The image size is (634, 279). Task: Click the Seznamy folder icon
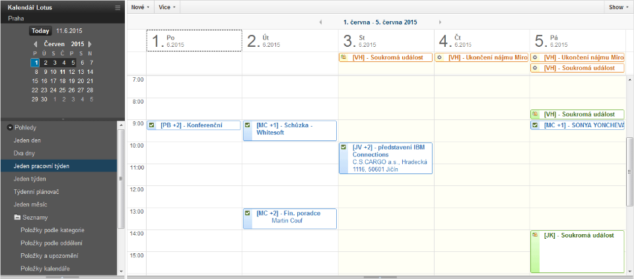click(x=17, y=217)
